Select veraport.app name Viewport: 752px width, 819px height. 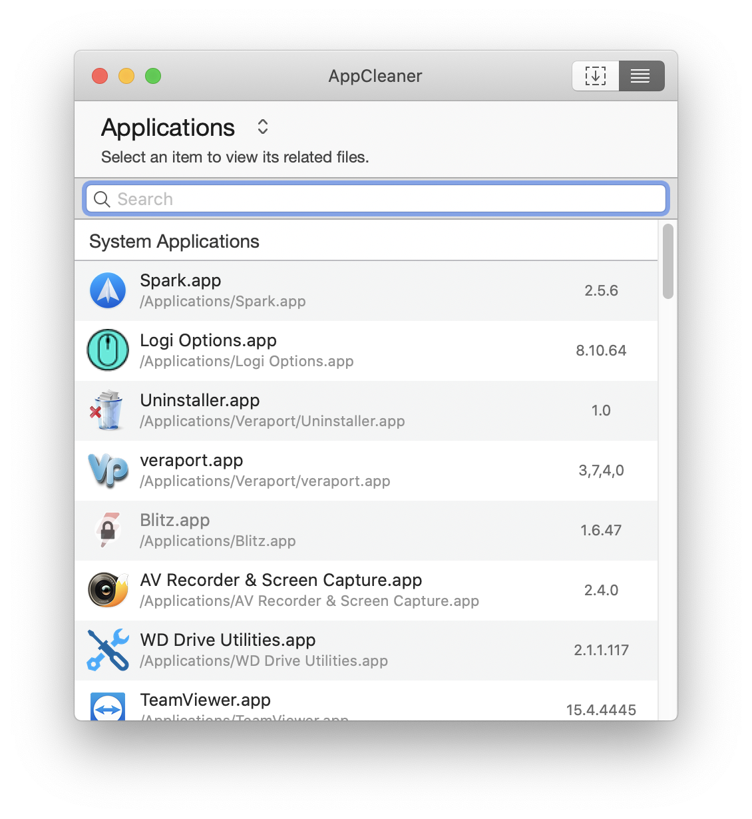coord(192,460)
